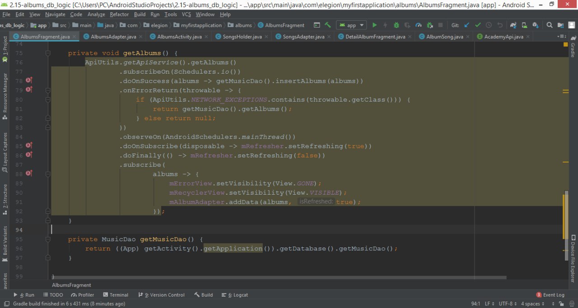Click the green Run app button
The width and height of the screenshot is (578, 308).
pos(374,25)
